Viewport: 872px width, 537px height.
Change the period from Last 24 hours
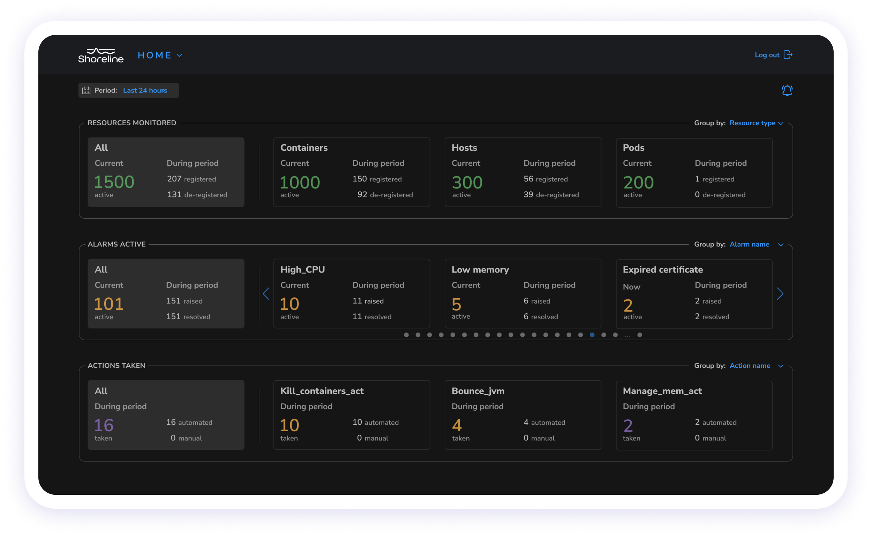tap(145, 90)
